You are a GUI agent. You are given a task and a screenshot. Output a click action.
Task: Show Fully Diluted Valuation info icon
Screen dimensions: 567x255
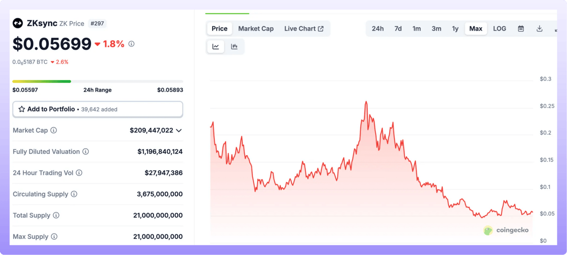[86, 152]
